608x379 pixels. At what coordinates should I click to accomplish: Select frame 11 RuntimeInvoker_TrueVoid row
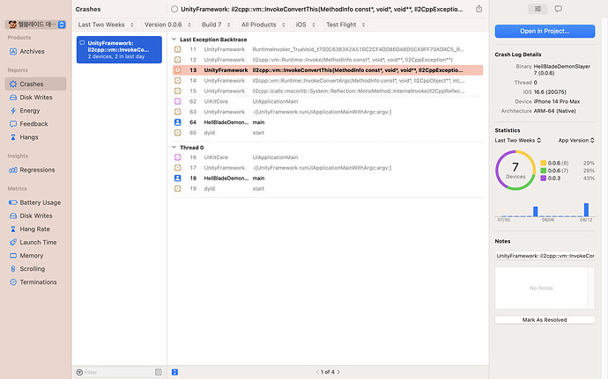pos(328,49)
